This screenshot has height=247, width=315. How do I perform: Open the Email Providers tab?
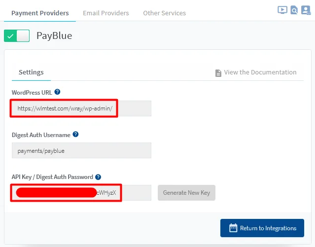106,13
